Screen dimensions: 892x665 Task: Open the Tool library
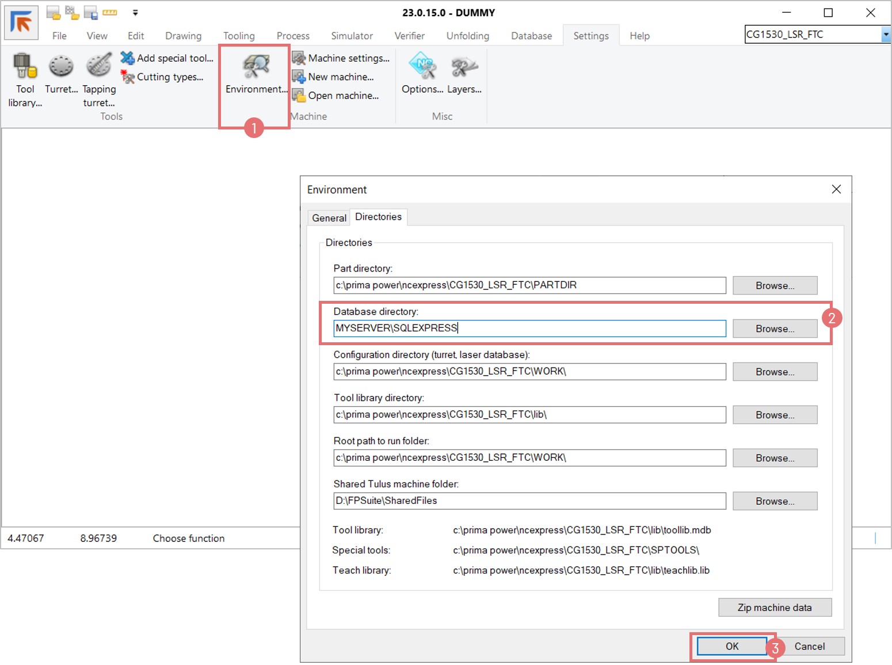pos(25,79)
